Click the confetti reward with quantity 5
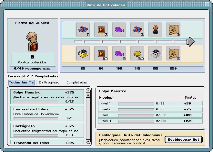This screenshot has width=213, height=152. point(137,29)
